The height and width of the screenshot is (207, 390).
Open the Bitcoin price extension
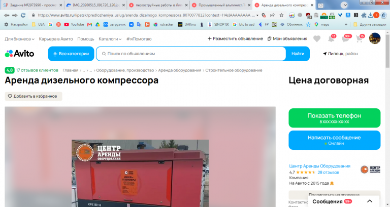324,16
